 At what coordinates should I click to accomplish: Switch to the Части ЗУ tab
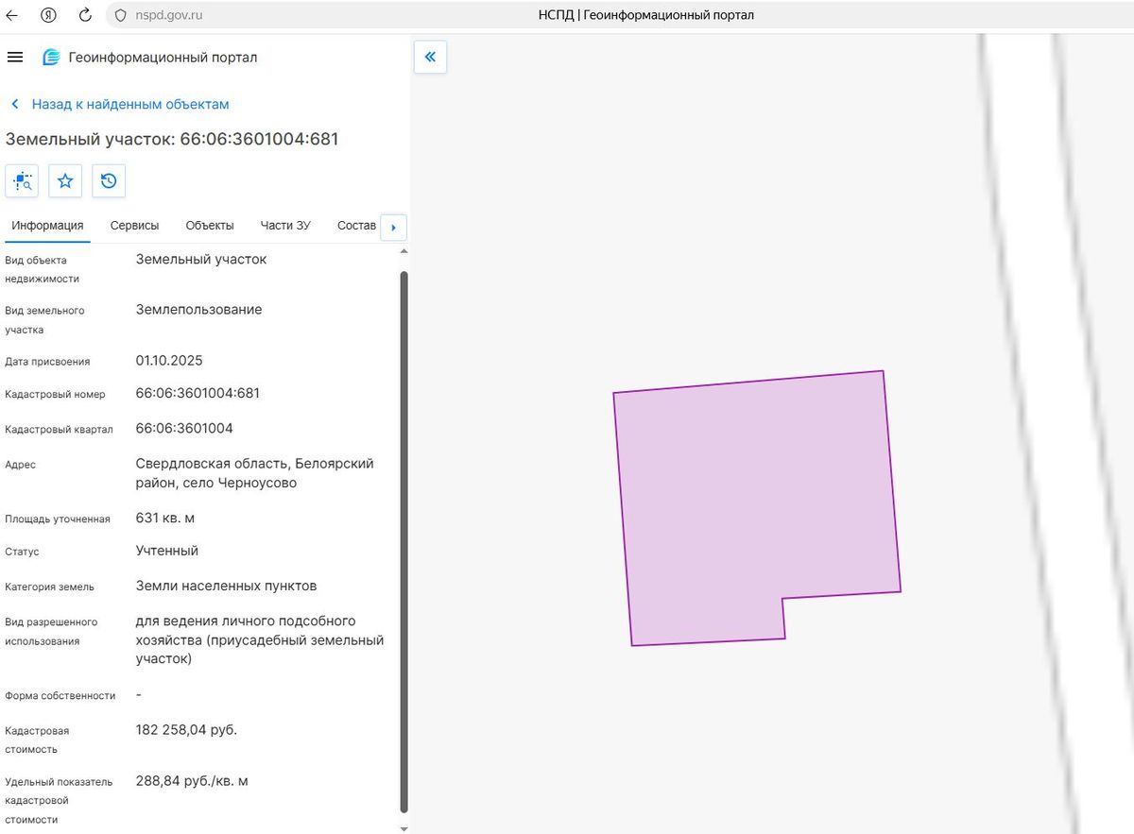(x=285, y=226)
